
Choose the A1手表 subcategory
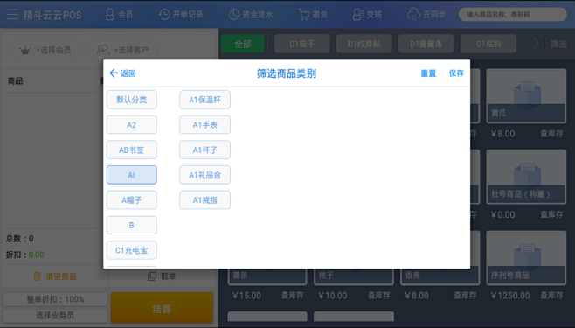(205, 125)
